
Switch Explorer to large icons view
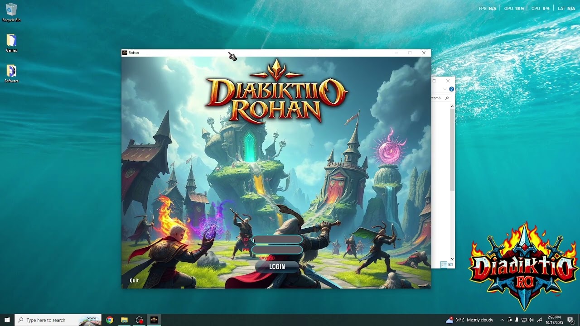click(450, 264)
